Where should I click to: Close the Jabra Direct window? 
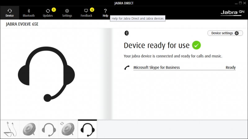[x=245, y=3]
